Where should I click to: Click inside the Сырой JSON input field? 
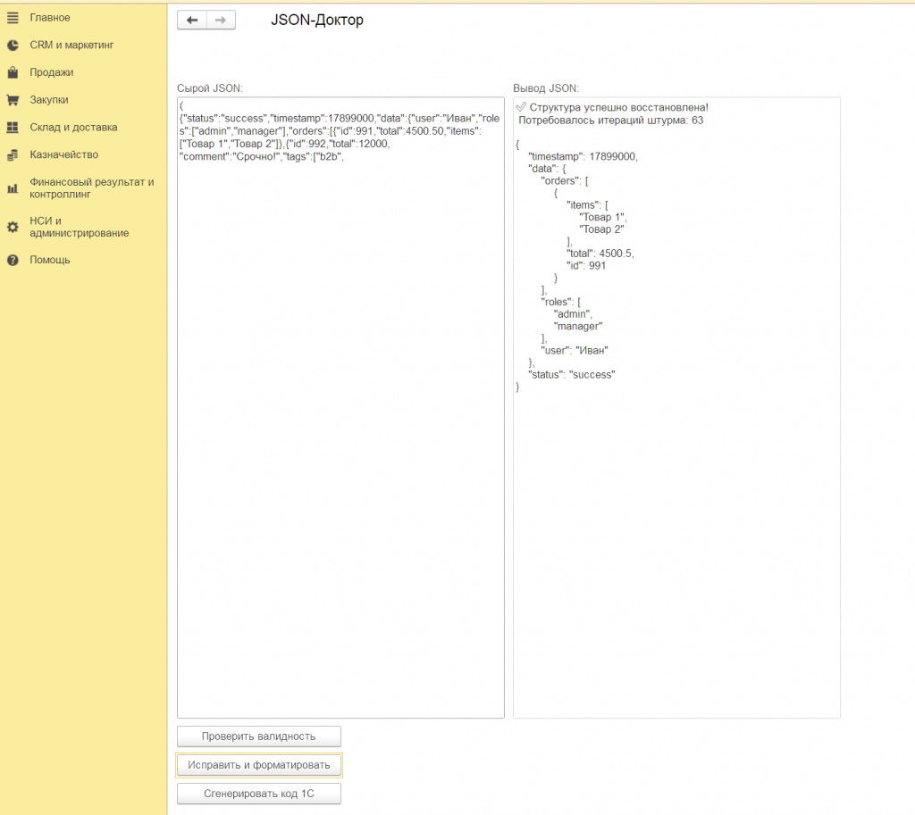tap(340, 407)
